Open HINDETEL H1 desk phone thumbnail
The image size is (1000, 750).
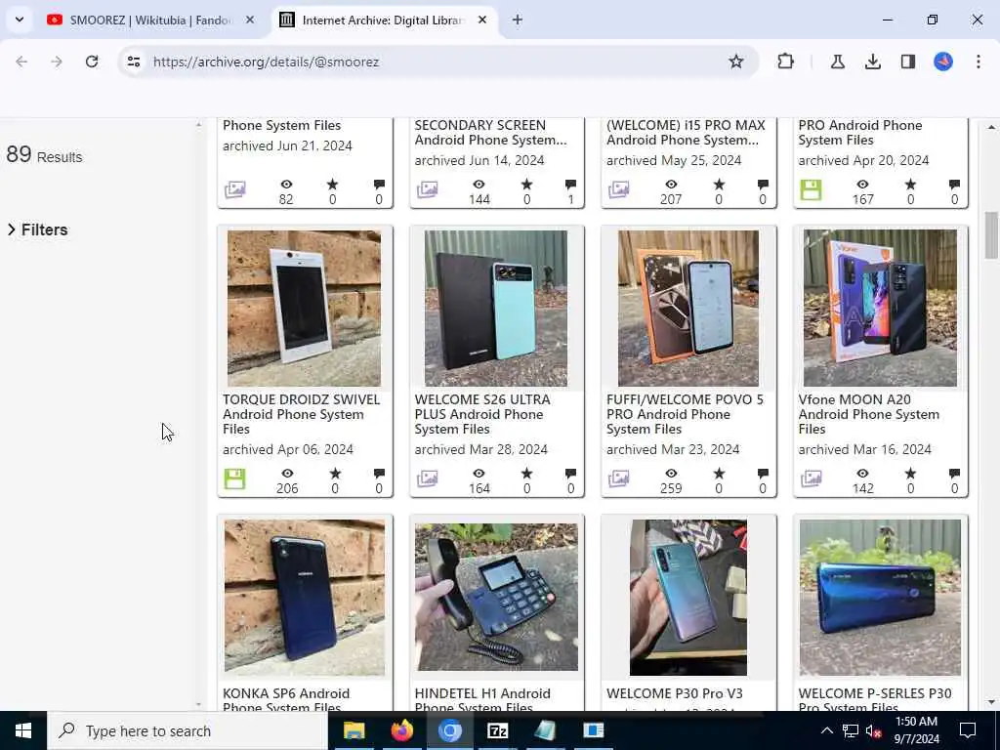pyautogui.click(x=496, y=597)
